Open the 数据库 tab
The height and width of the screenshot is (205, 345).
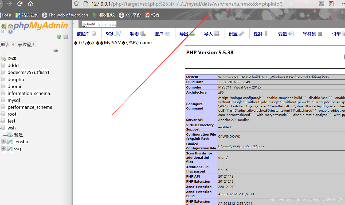tap(86, 34)
